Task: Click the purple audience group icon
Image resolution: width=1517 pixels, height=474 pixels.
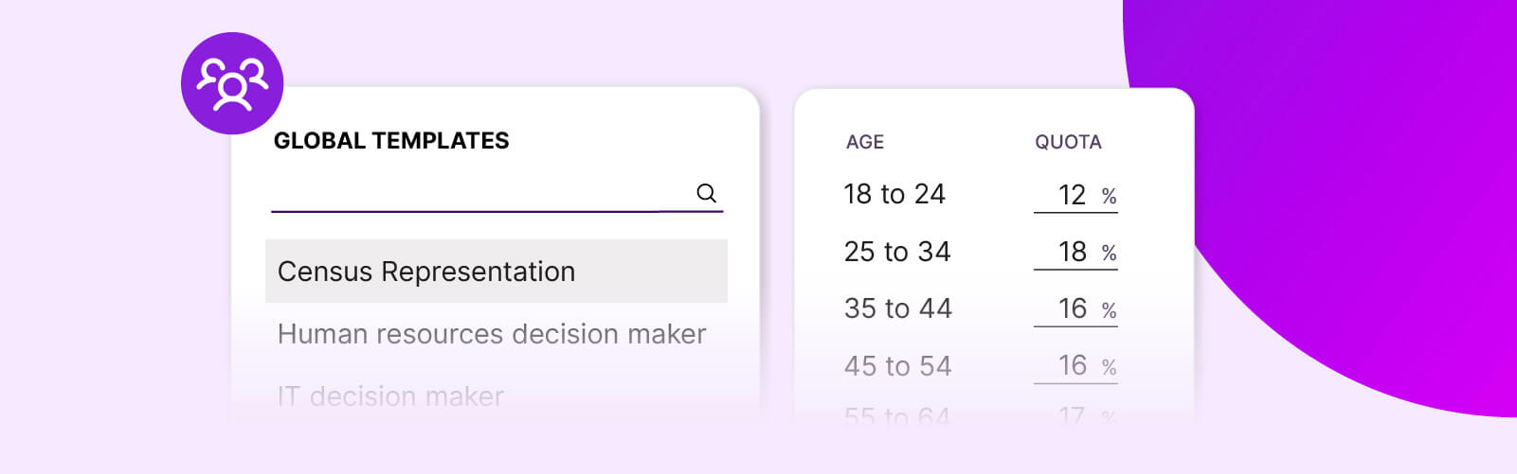Action: coord(232,83)
